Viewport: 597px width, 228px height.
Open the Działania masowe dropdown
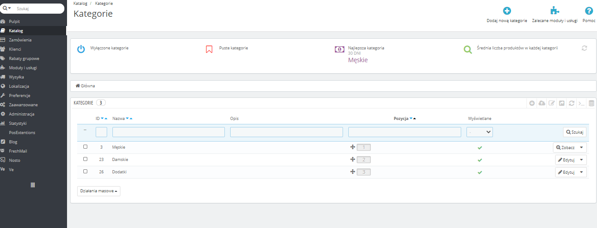coord(99,191)
